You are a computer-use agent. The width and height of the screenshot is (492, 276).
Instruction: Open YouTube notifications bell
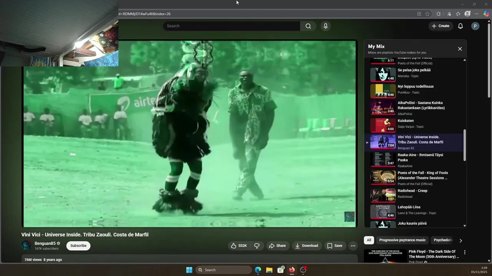[x=460, y=26]
